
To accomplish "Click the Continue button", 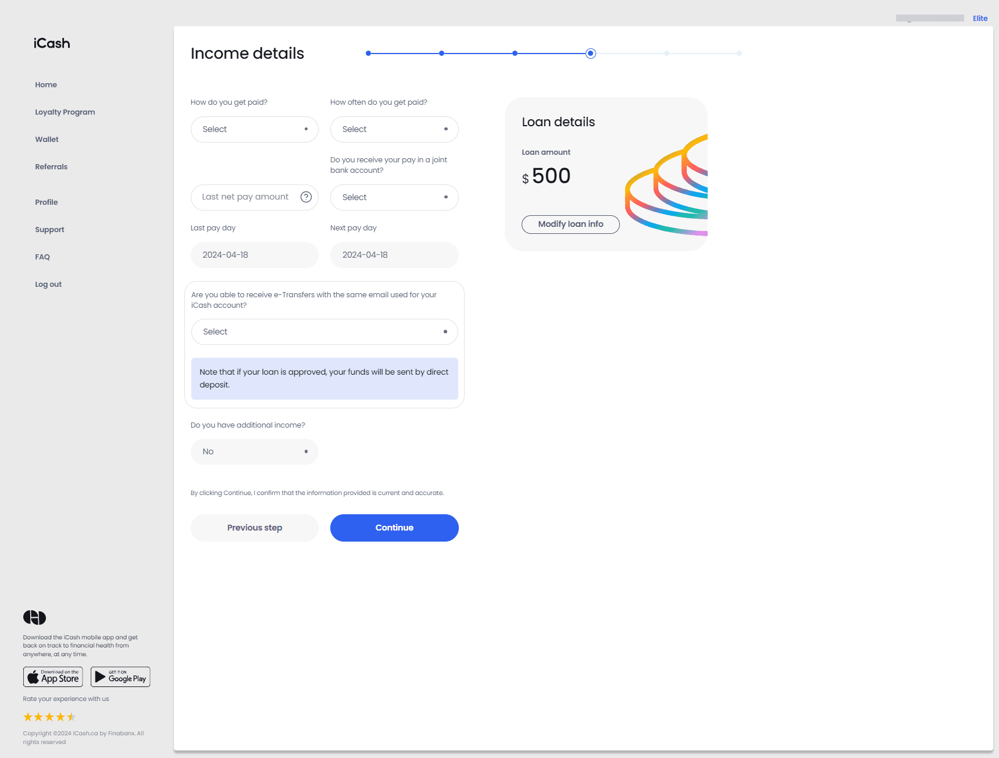I will 394,528.
